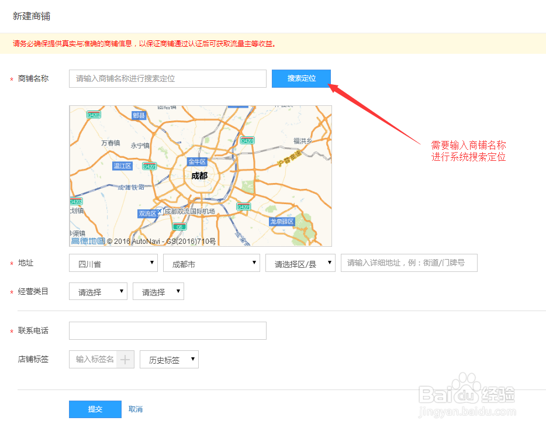This screenshot has height=431, width=546.
Task: Click the G6 road badge near the airport
Action: click(x=179, y=226)
